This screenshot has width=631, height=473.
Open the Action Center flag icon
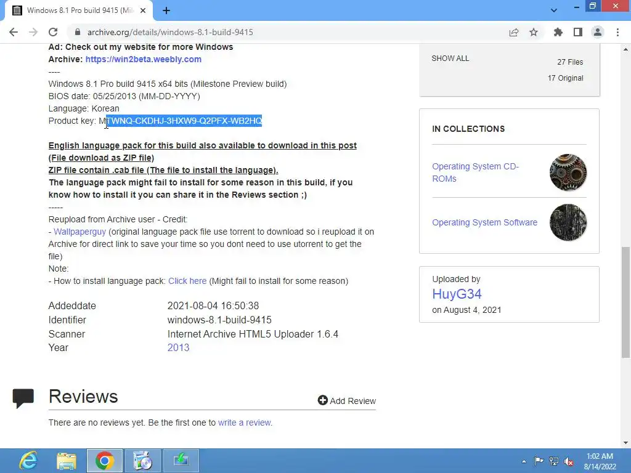point(539,461)
